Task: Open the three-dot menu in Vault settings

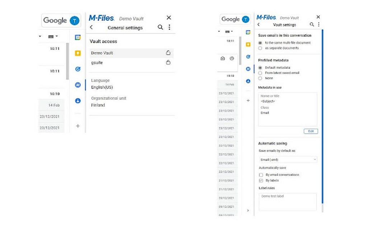Action: tap(319, 24)
